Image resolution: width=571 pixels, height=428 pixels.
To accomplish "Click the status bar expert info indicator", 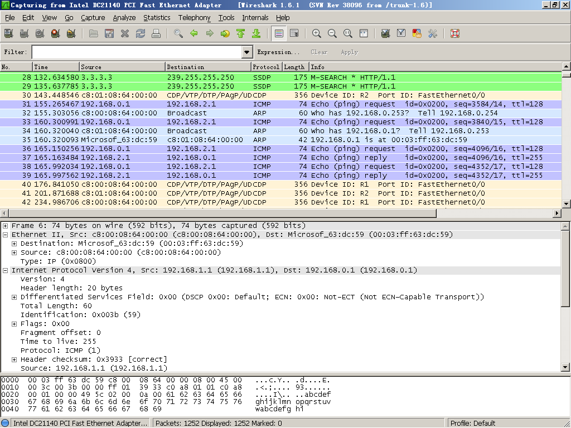I will [x=5, y=424].
